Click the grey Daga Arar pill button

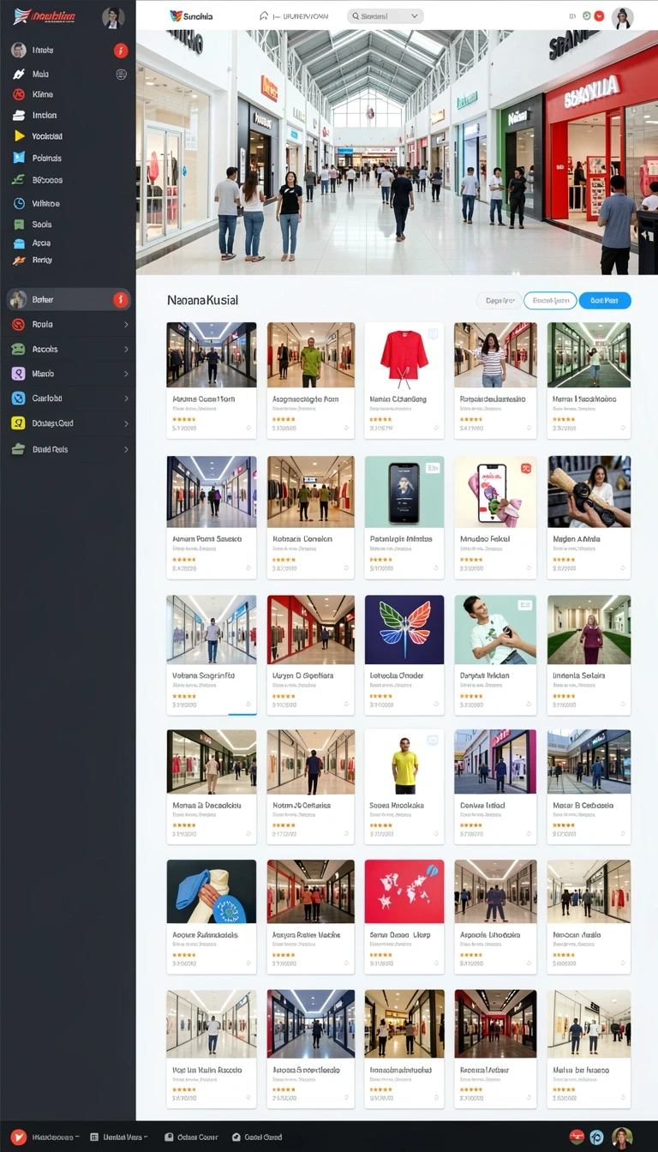[x=499, y=300]
